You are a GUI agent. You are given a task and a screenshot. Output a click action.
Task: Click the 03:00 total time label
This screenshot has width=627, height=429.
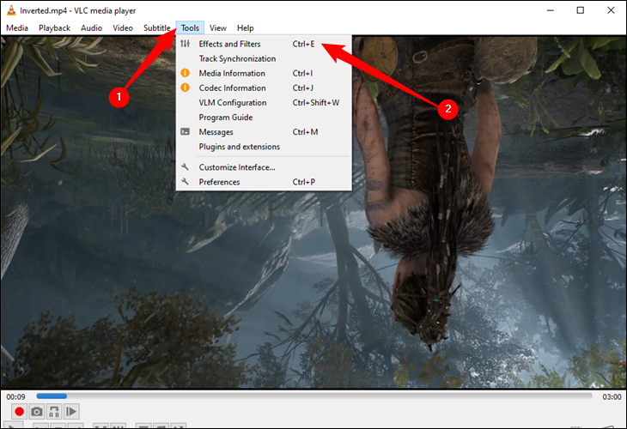click(611, 396)
